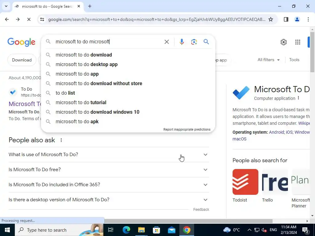Open the Chrome profile avatar

(297, 19)
